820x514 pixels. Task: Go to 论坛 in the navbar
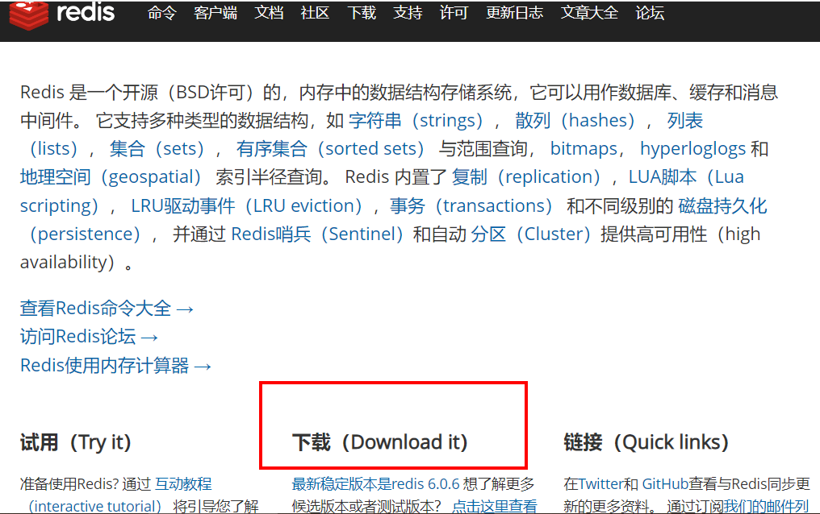pyautogui.click(x=650, y=13)
